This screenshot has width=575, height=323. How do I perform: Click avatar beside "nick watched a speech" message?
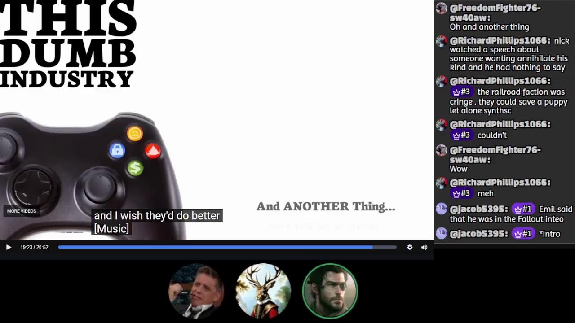click(x=442, y=41)
